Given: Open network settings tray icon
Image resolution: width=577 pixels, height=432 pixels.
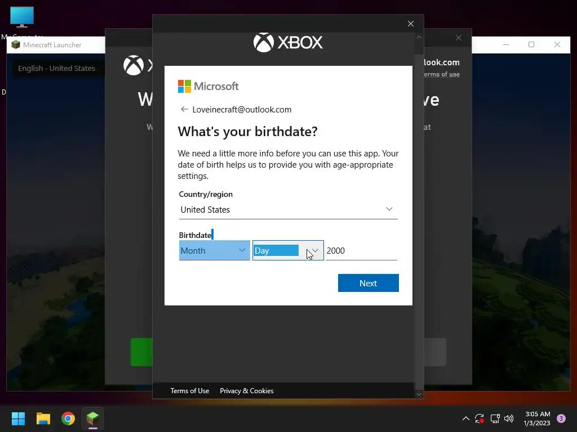Looking at the screenshot, I should click(x=495, y=418).
